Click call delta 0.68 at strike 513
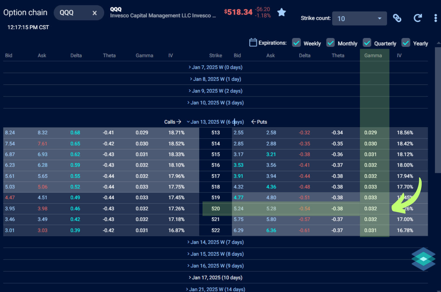This screenshot has height=292, width=441. coord(75,133)
